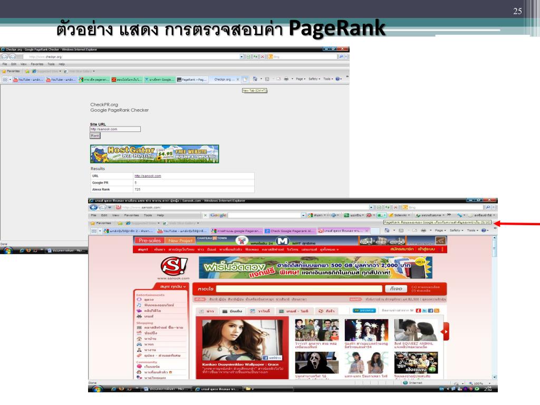Click the Pre-sales banner button
The width and height of the screenshot is (540, 405).
pos(149,240)
